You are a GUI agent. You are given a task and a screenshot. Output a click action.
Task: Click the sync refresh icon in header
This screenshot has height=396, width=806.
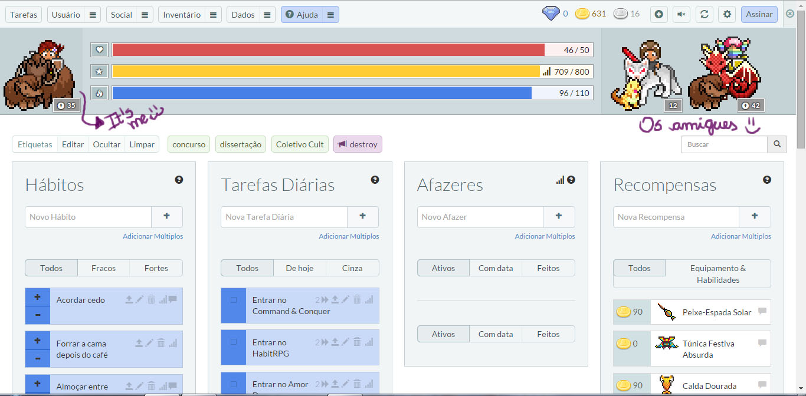(x=703, y=14)
